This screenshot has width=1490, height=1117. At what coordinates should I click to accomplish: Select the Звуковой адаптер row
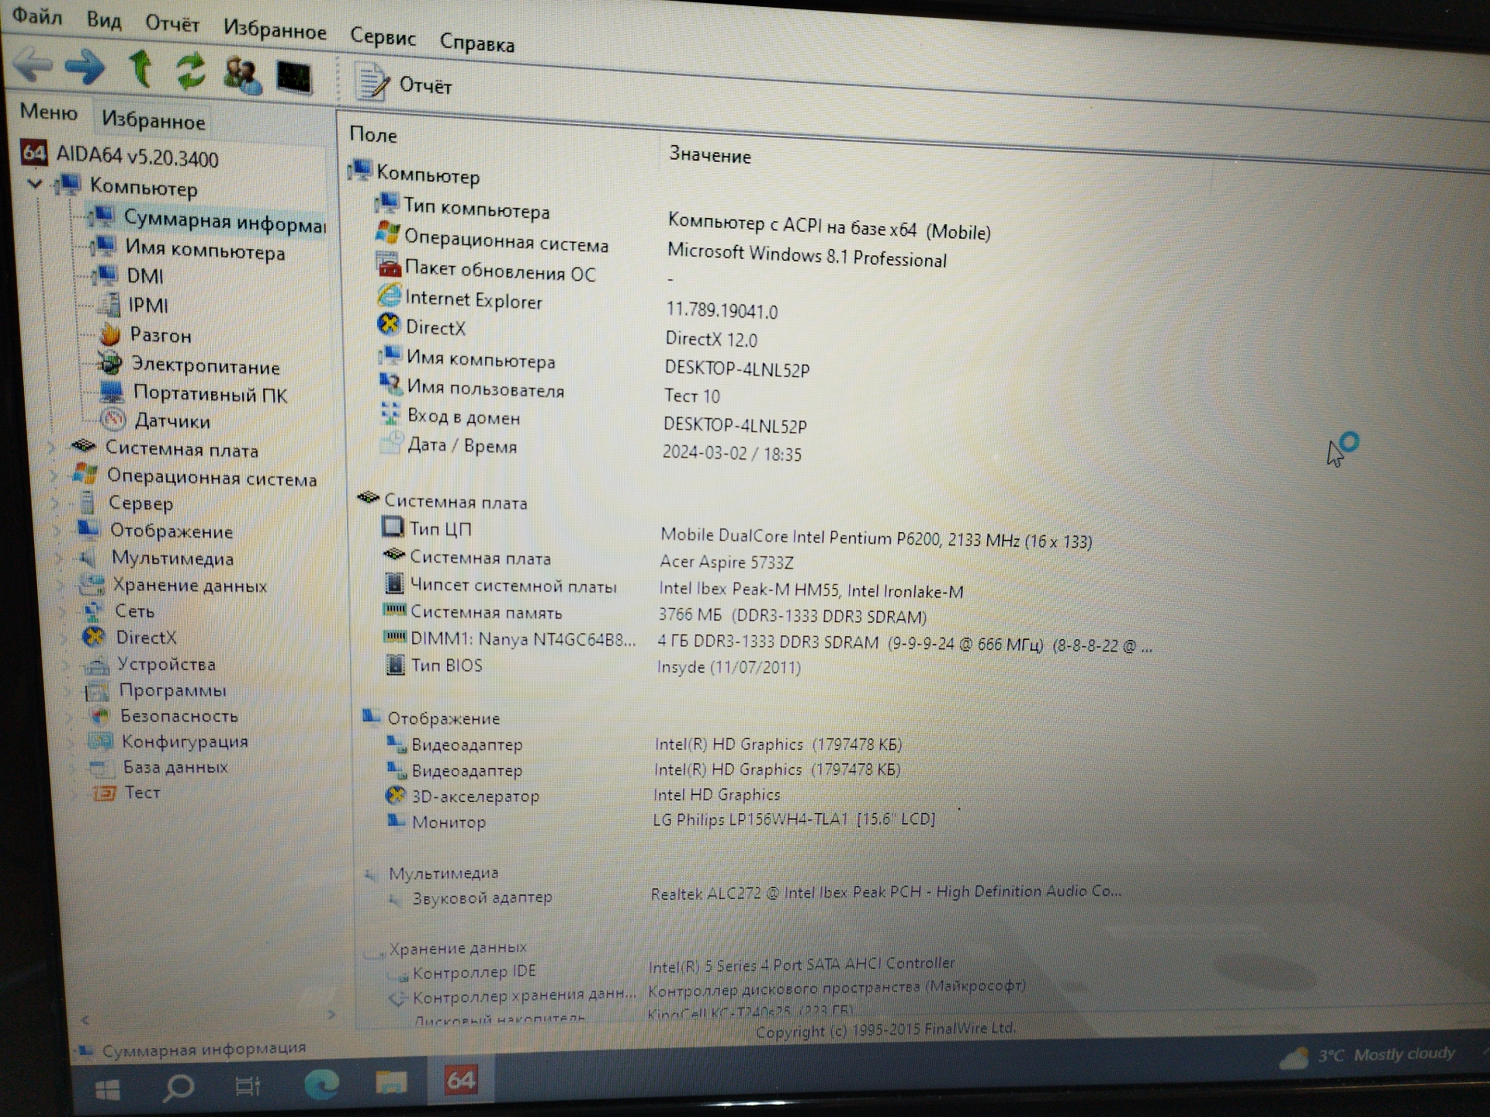click(470, 897)
